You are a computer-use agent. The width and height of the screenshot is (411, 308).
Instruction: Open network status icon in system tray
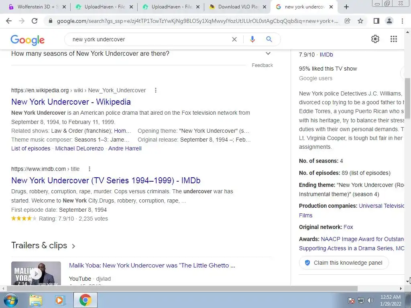[x=361, y=300]
